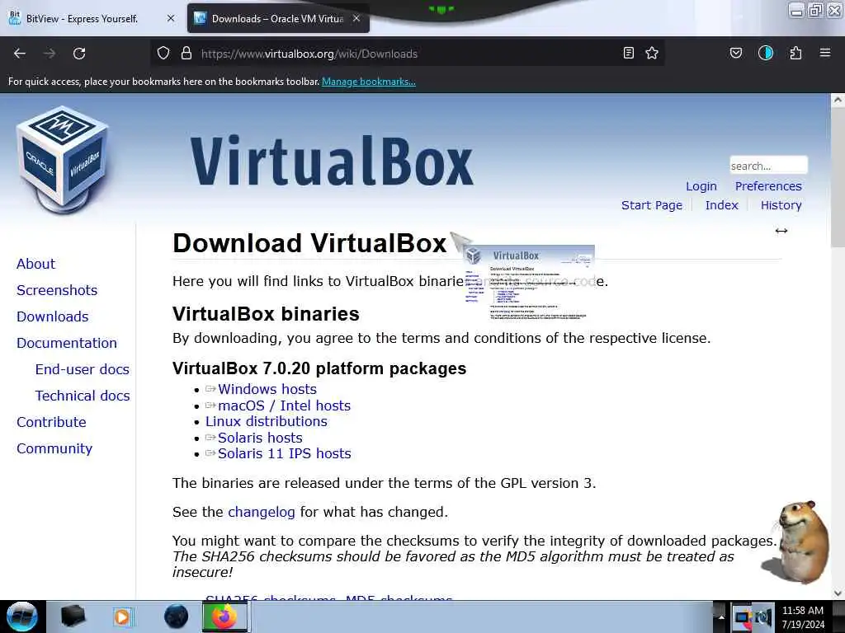Close the Downloads – Oracle VM VirtualBox tab
845x633 pixels.
356,18
